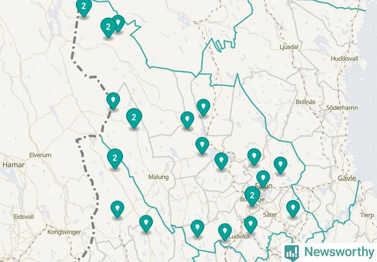Open the Newsworthy logo link
Screen dimensions: 377x262
click(x=329, y=252)
